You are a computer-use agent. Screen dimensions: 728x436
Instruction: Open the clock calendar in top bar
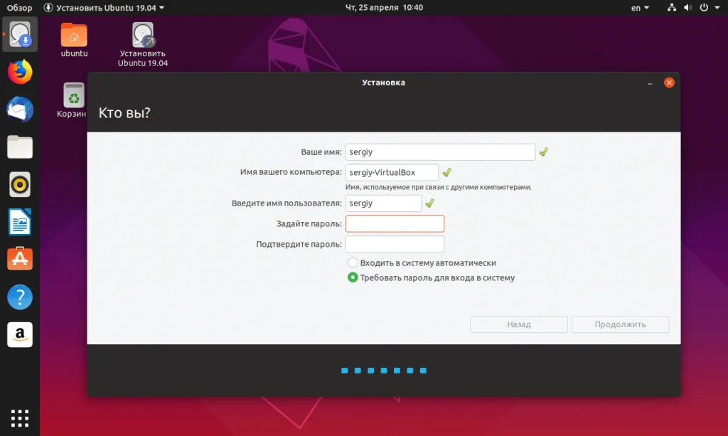[x=384, y=7]
